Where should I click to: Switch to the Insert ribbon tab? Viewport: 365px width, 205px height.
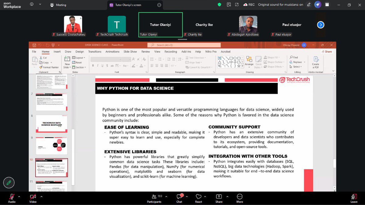[x=57, y=52]
